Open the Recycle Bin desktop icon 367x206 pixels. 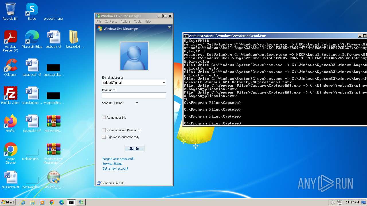[10, 11]
